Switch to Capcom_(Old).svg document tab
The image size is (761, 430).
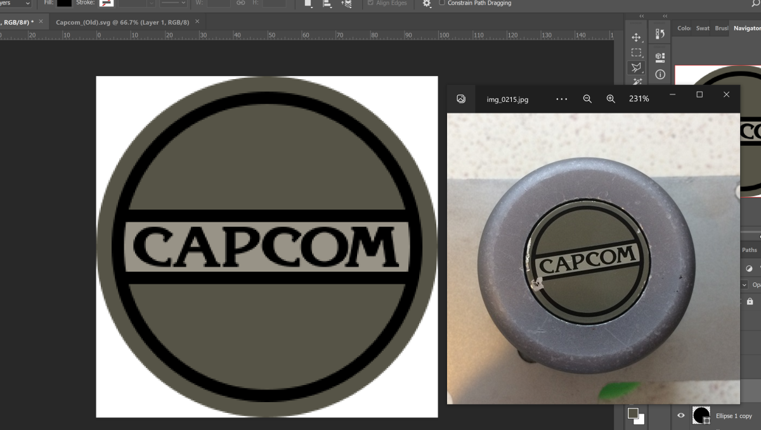(x=124, y=22)
